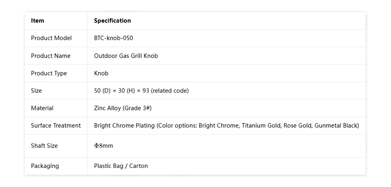Screen dimensions: 391x187
Task: Click the "Φ8mm" shaft size value
Action: click(104, 146)
